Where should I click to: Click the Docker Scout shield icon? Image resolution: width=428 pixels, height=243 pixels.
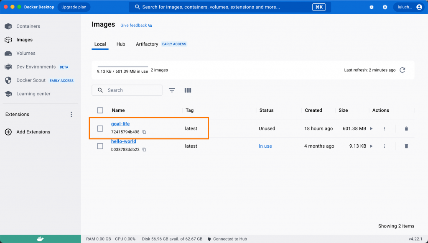8,80
